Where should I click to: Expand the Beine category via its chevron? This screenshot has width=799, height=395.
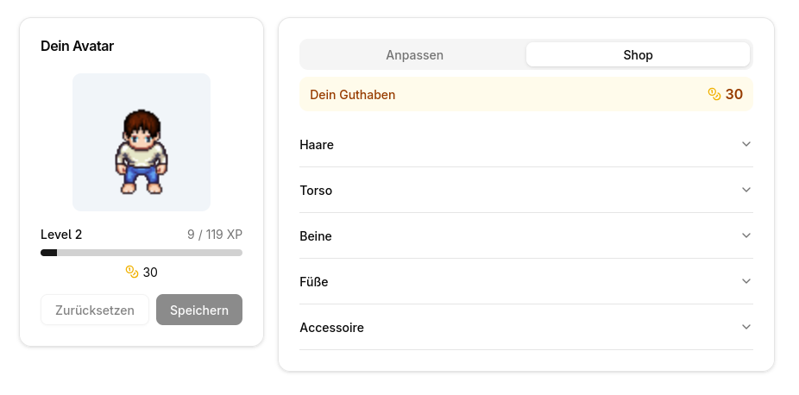746,235
